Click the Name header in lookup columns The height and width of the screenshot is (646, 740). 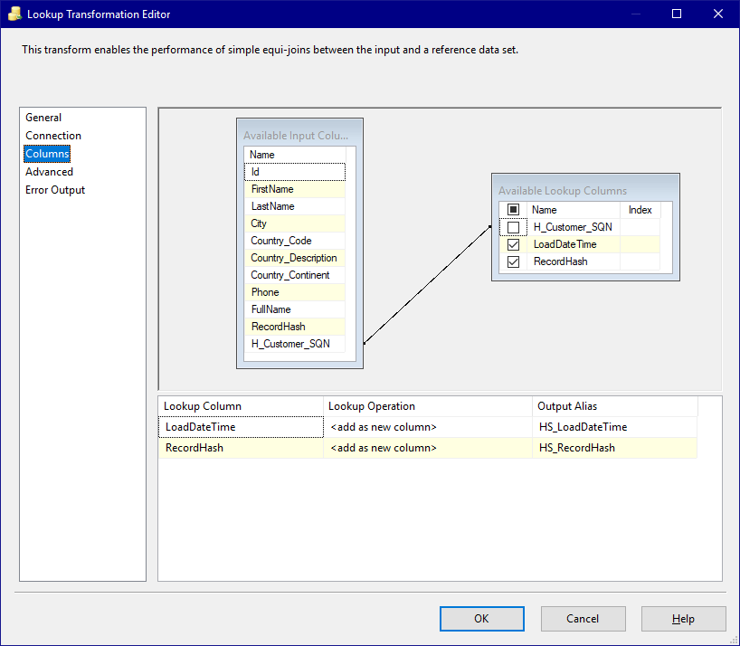point(574,210)
